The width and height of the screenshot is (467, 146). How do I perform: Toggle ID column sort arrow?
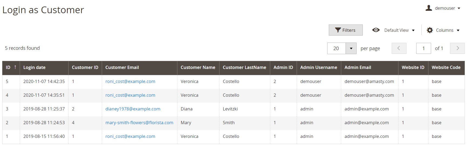tap(15, 67)
